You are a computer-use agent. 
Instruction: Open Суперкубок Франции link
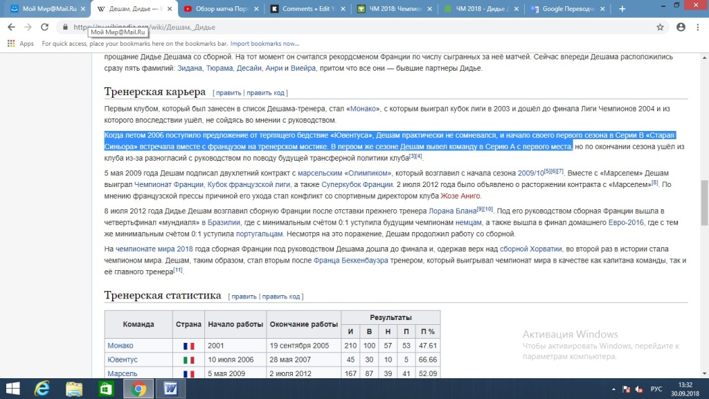click(x=357, y=184)
